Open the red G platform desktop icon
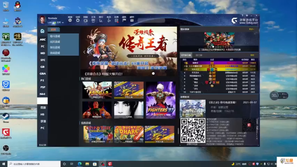 point(6,134)
